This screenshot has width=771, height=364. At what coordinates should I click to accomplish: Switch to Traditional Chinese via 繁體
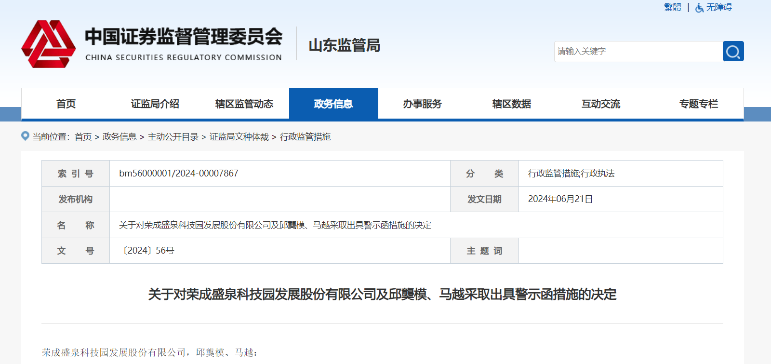pyautogui.click(x=673, y=7)
